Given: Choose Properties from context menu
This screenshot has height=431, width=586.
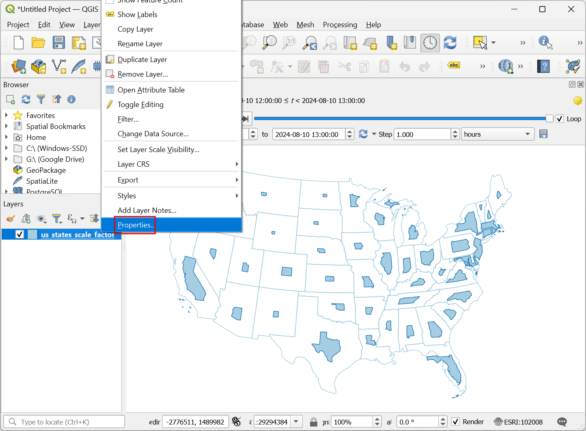Looking at the screenshot, I should 135,225.
